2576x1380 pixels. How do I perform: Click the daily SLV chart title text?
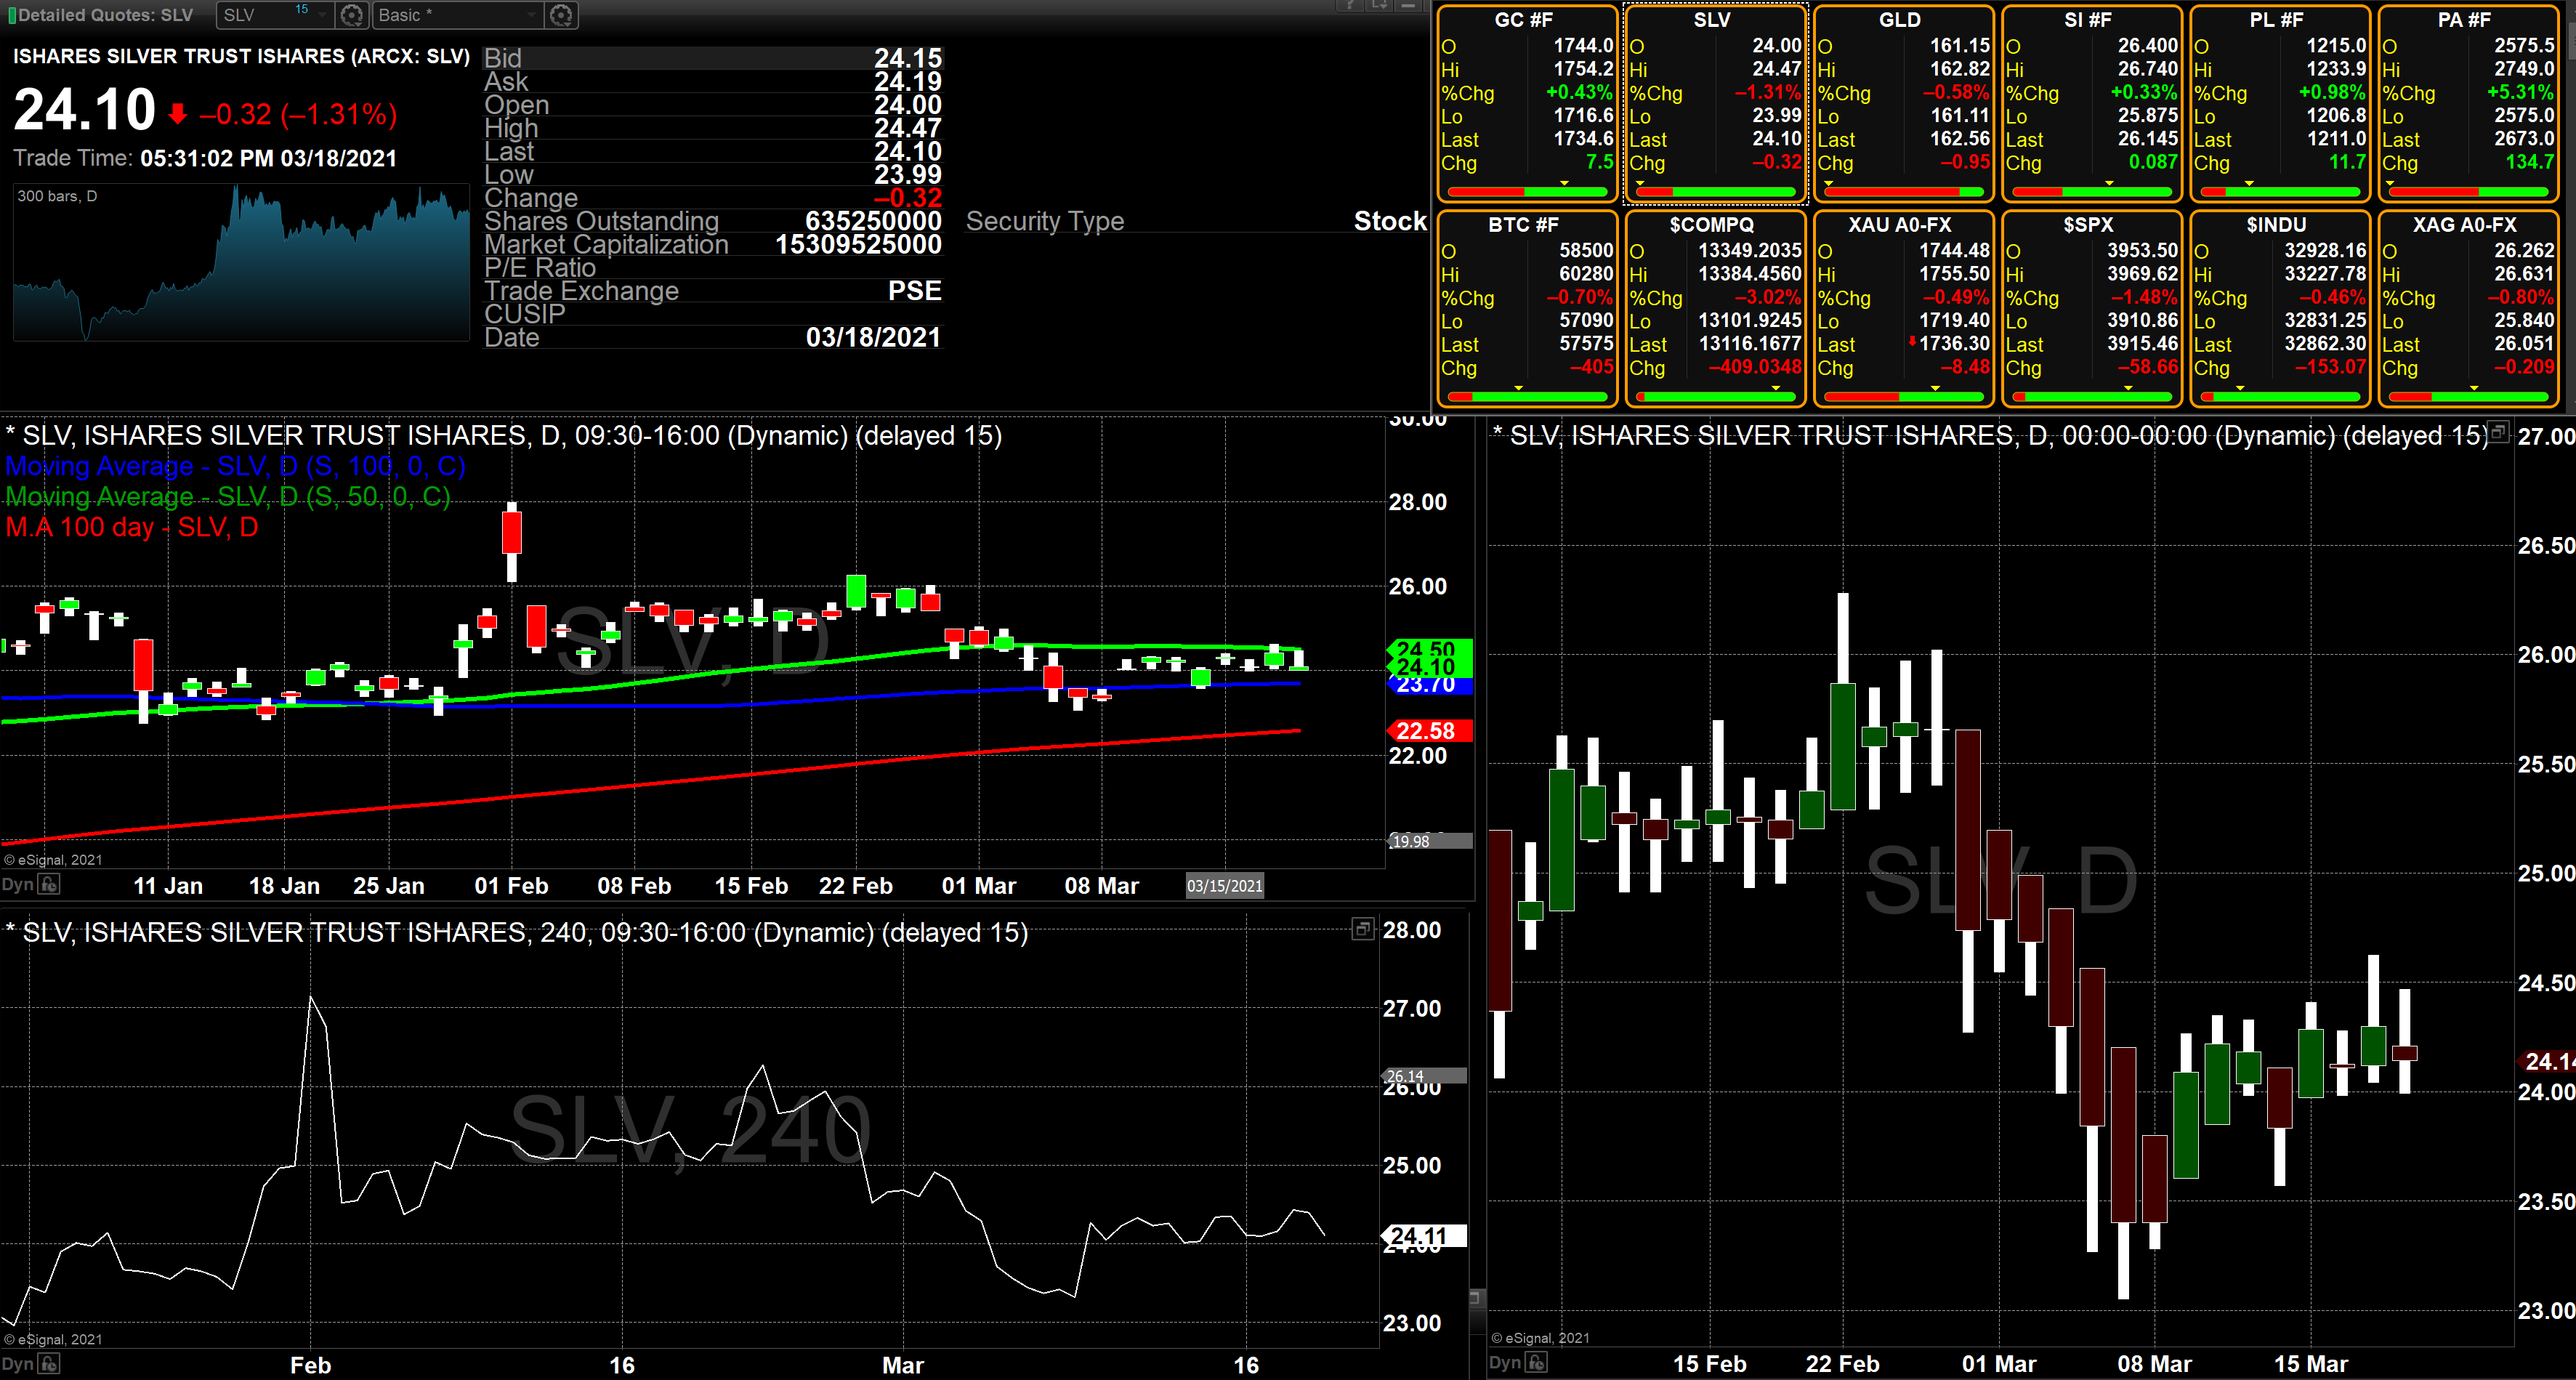(x=504, y=435)
